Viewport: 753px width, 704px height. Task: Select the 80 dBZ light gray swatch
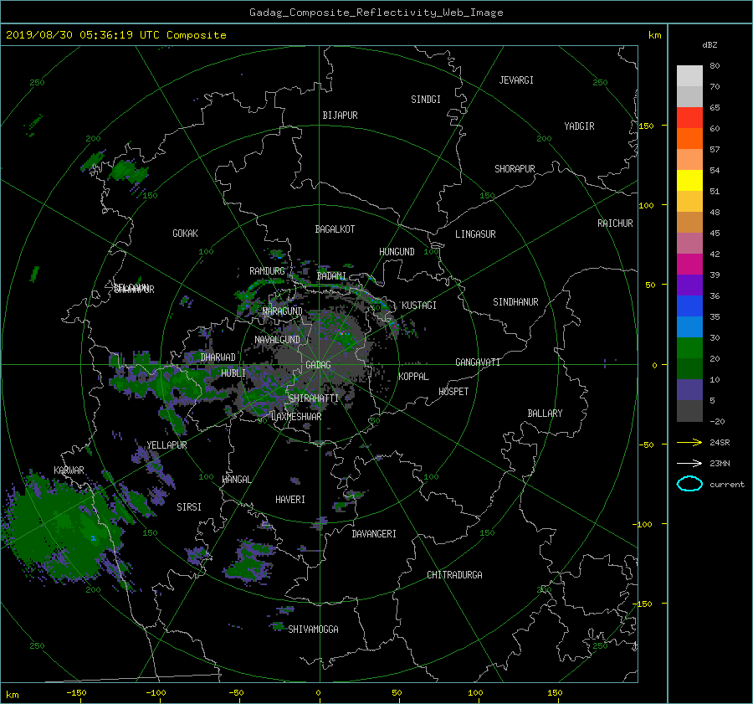pyautogui.click(x=689, y=75)
